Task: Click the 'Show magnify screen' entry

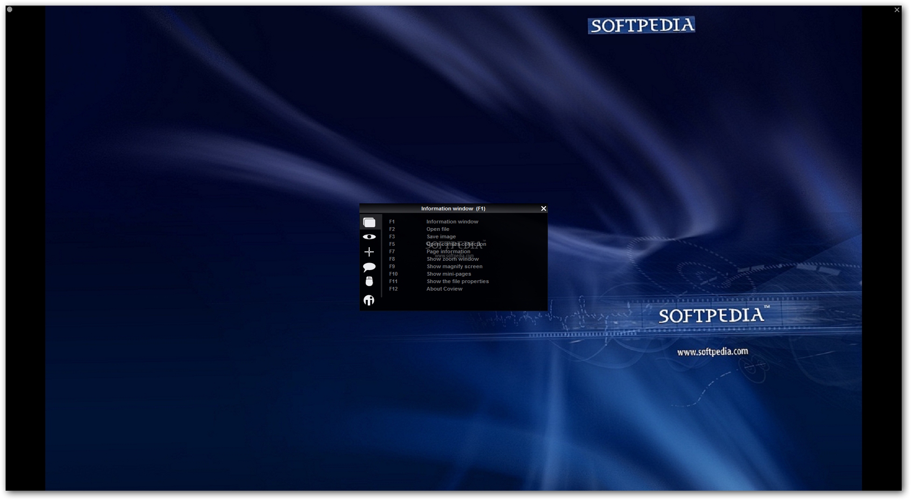Action: coord(454,266)
